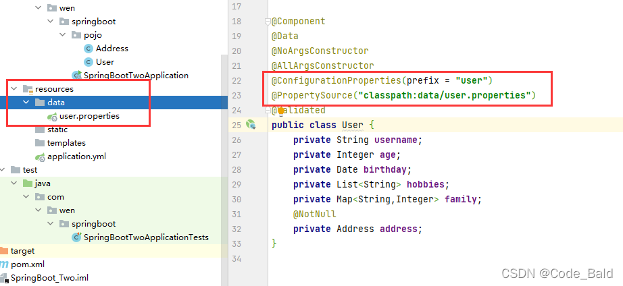
Task: Click the Maven icon beside pom.xml
Action: click(x=4, y=264)
